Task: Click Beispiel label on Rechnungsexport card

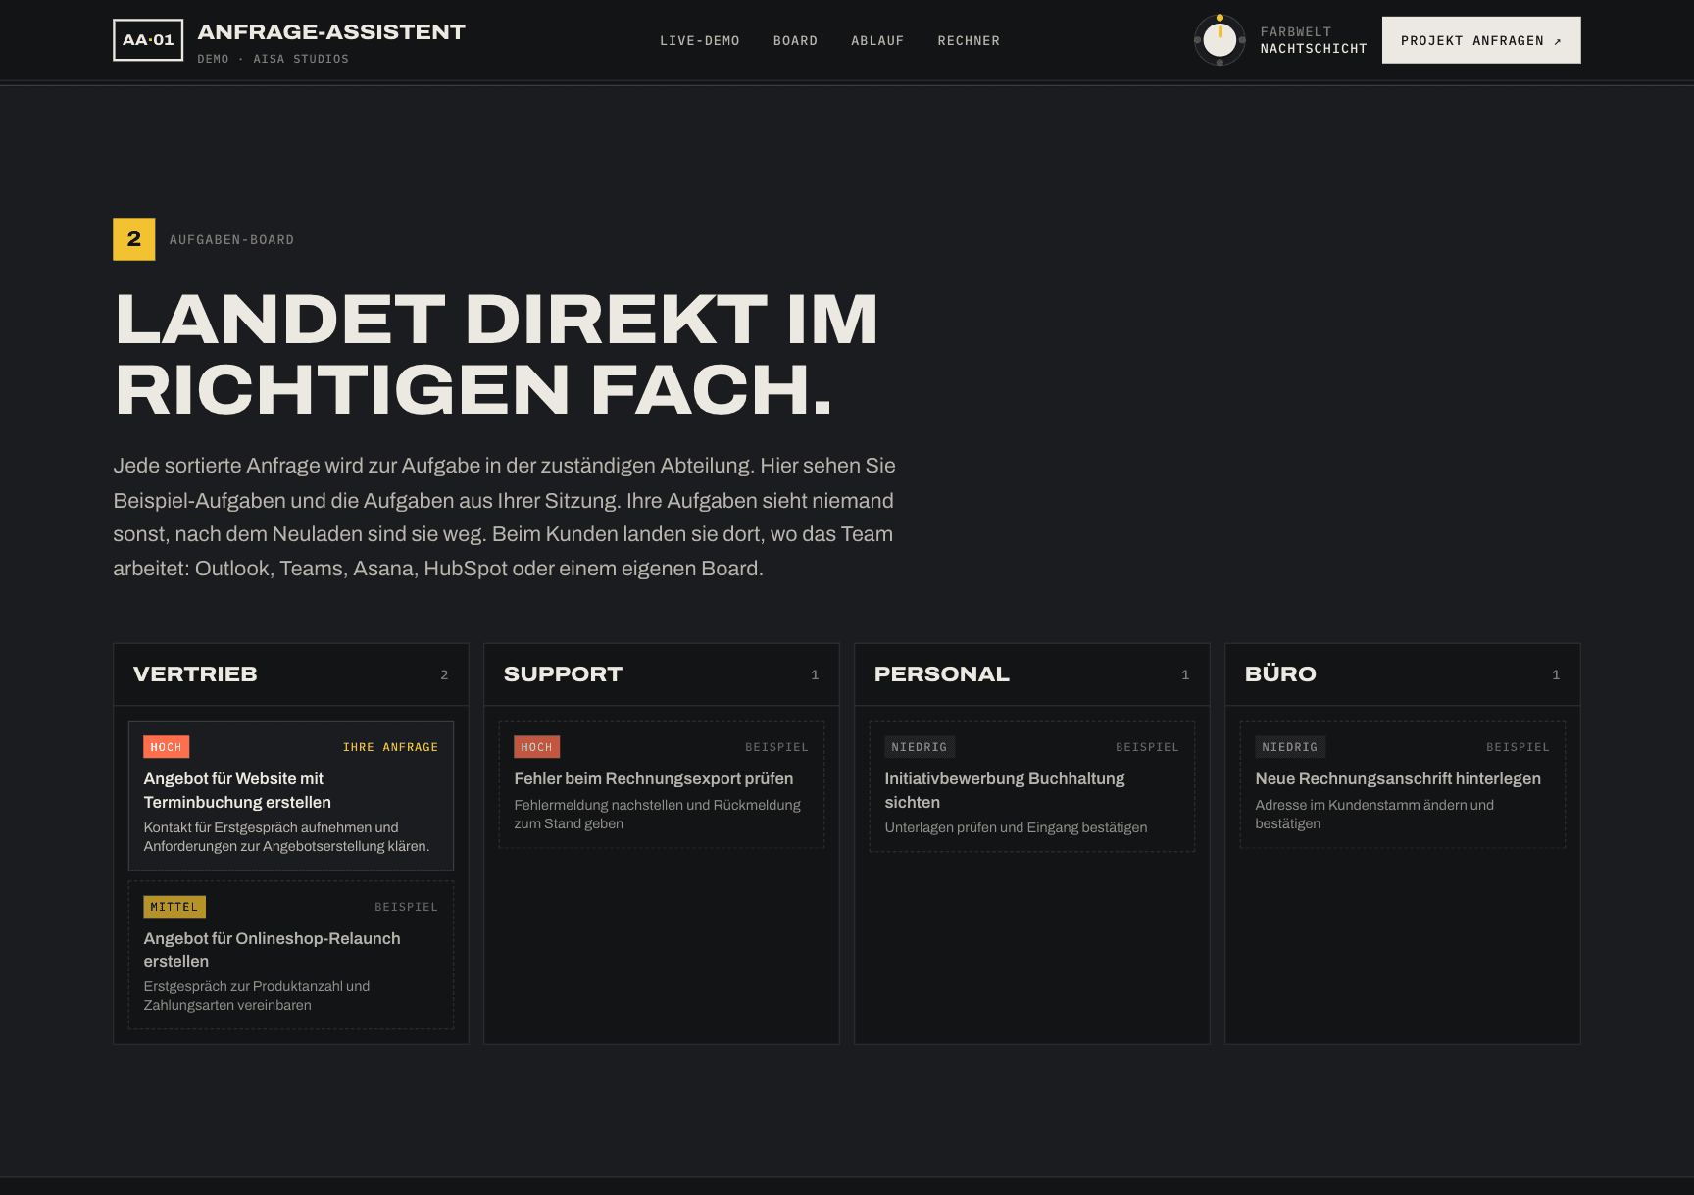Action: [x=776, y=747]
